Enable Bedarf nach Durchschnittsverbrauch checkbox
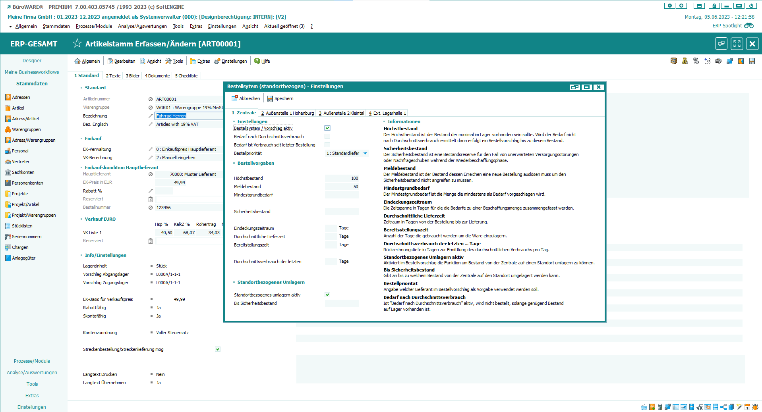 coord(327,137)
